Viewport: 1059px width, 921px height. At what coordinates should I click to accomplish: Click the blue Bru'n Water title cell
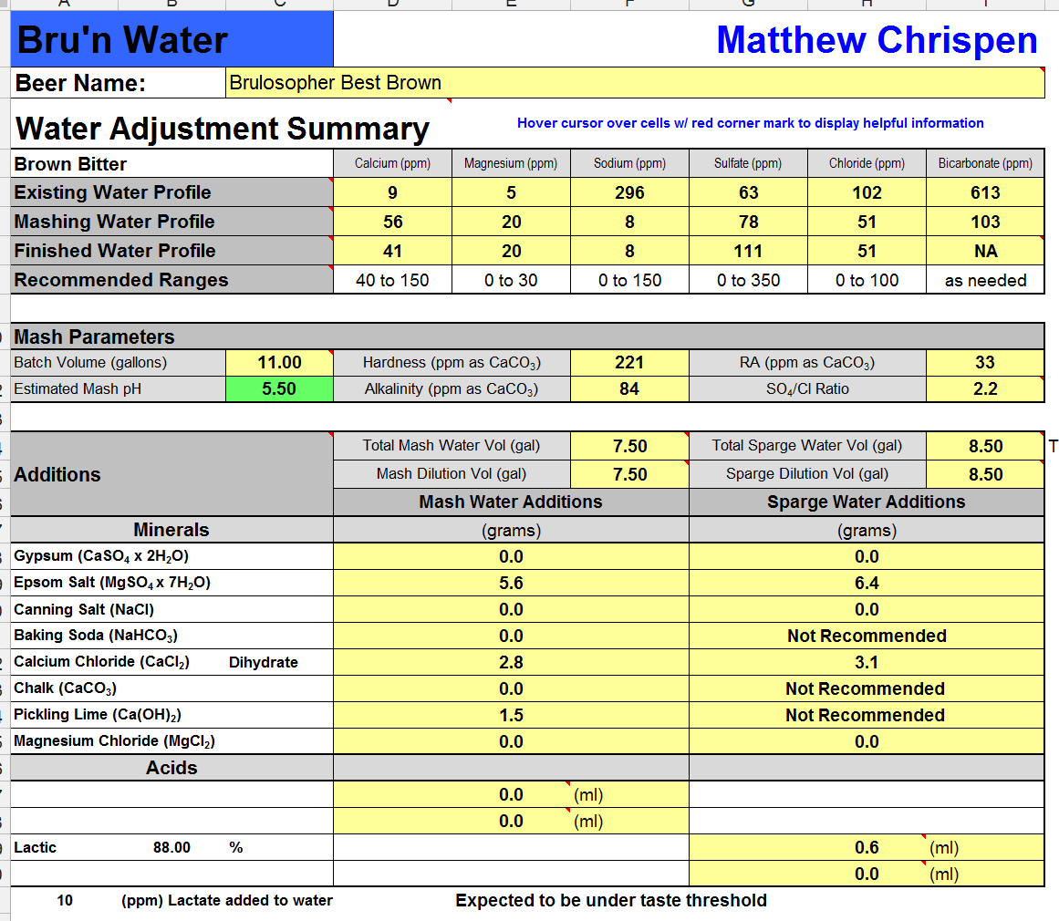coord(172,40)
